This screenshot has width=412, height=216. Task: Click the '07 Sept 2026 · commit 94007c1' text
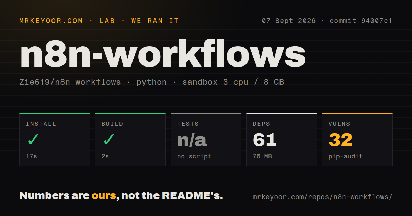click(327, 21)
